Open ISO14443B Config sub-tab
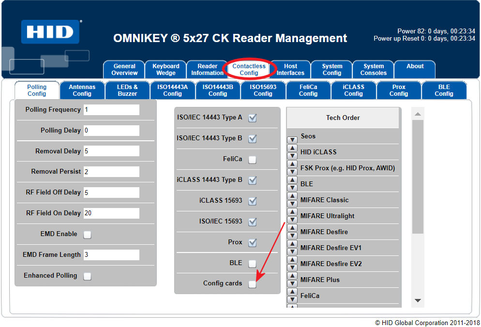Viewport: 481px width, 327px height. tap(218, 90)
